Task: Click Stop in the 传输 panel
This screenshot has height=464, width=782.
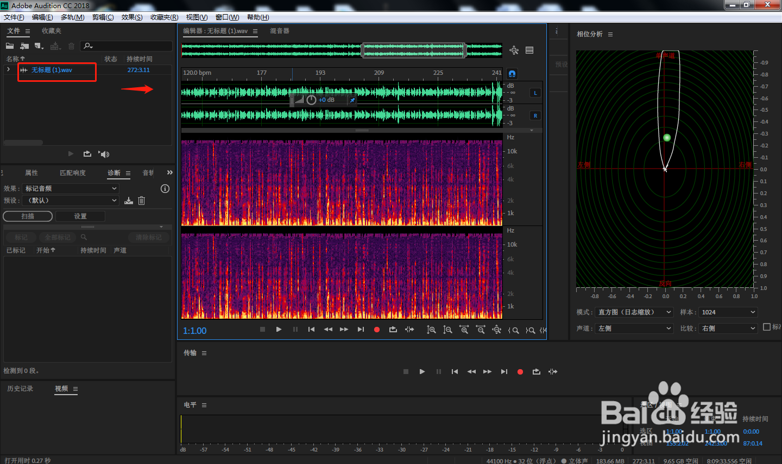Action: [x=406, y=372]
